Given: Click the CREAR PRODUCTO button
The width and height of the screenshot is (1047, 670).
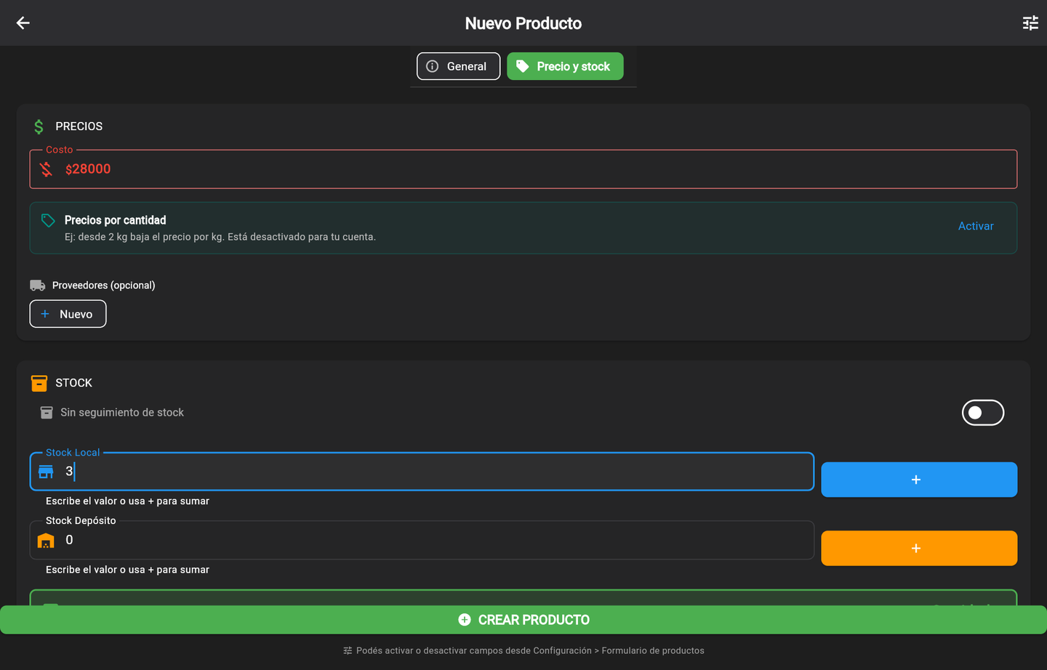Looking at the screenshot, I should click(x=523, y=620).
